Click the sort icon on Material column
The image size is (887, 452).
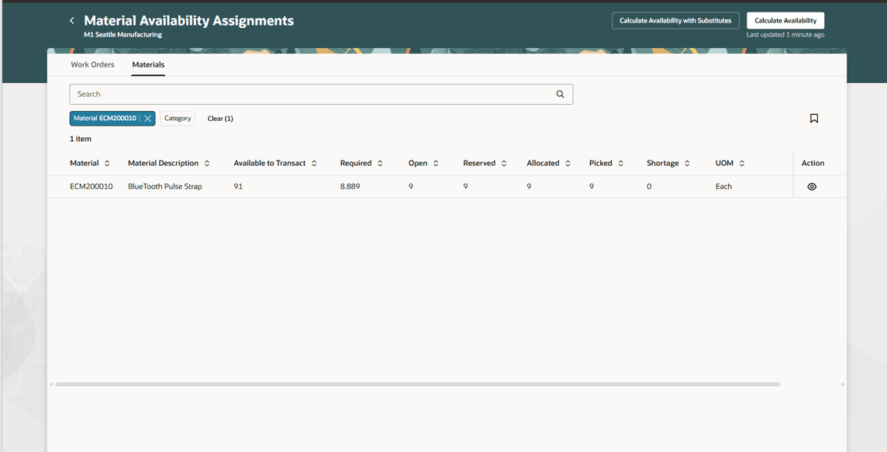pos(107,163)
